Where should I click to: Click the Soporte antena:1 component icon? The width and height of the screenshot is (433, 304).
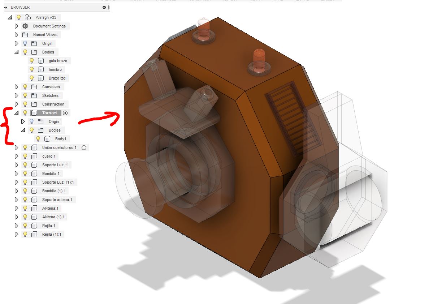tap(34, 200)
